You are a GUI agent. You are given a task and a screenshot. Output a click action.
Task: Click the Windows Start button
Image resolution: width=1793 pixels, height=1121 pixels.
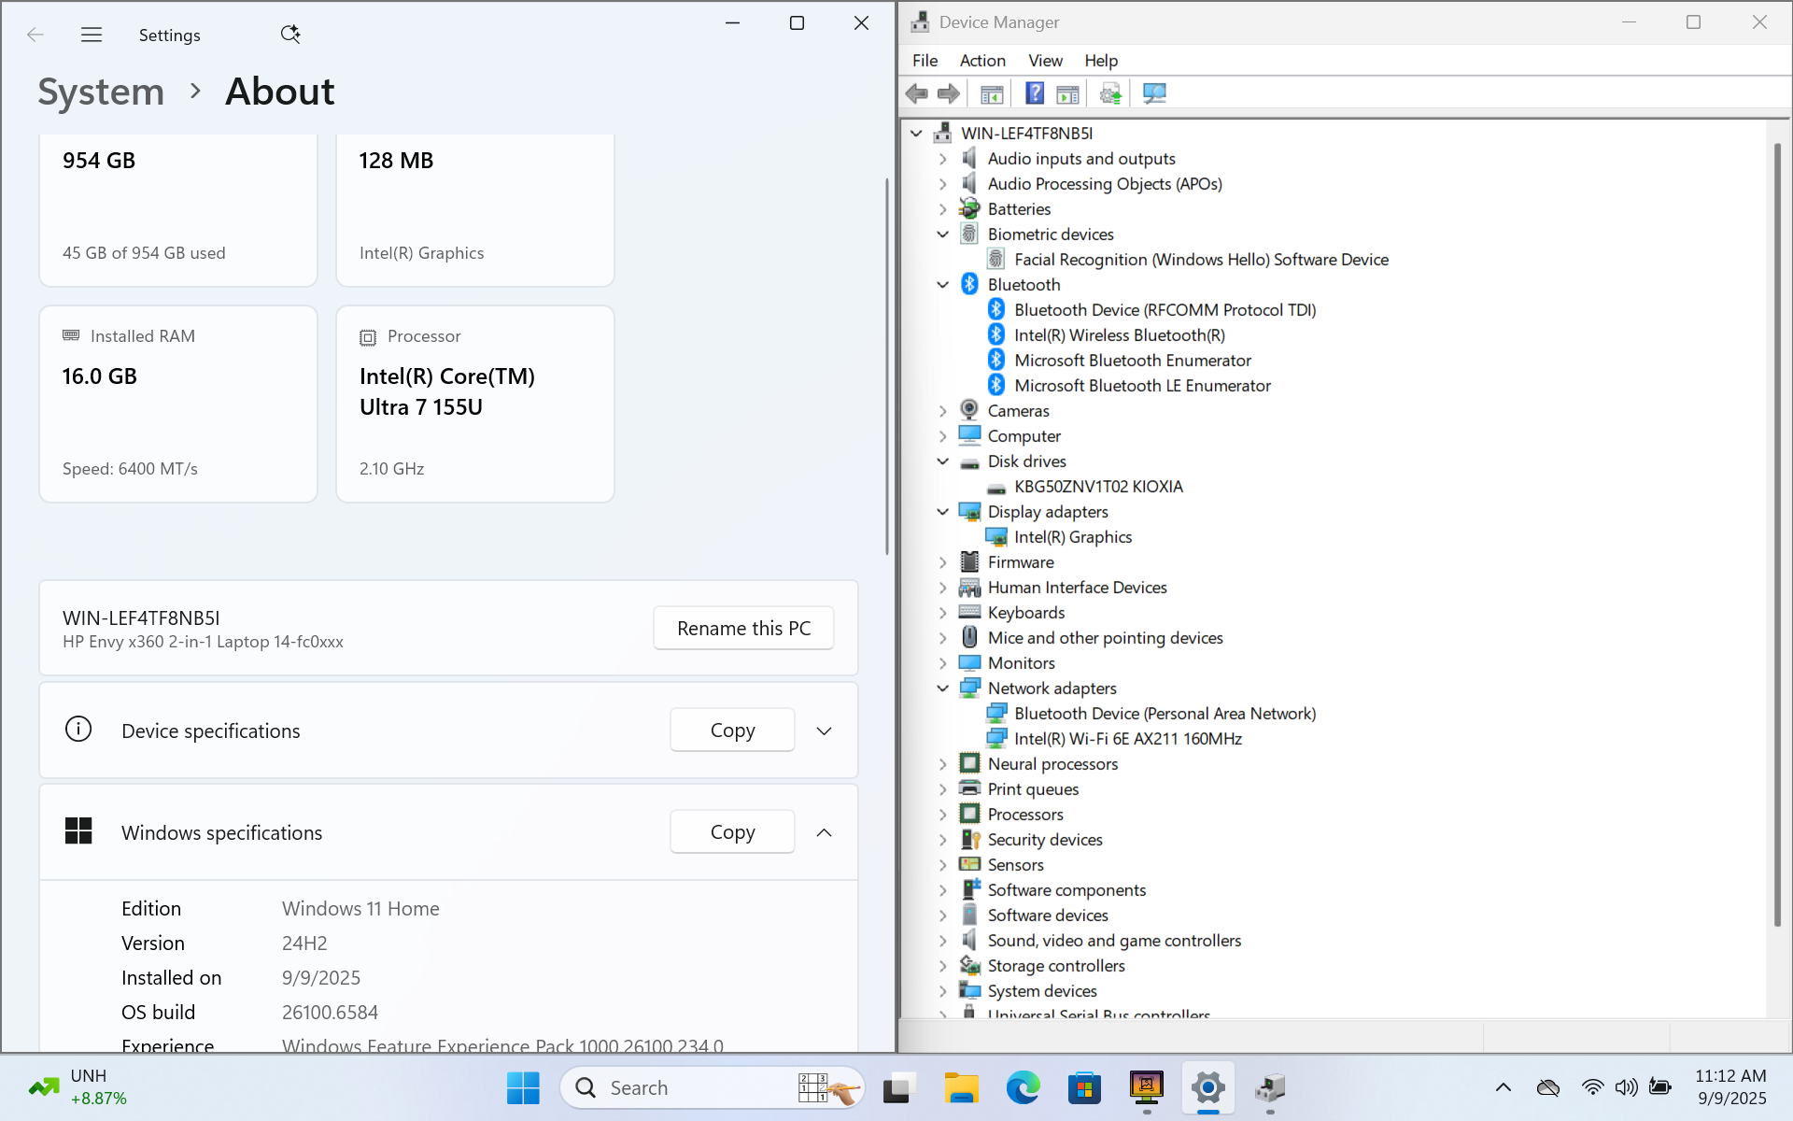[x=523, y=1087]
